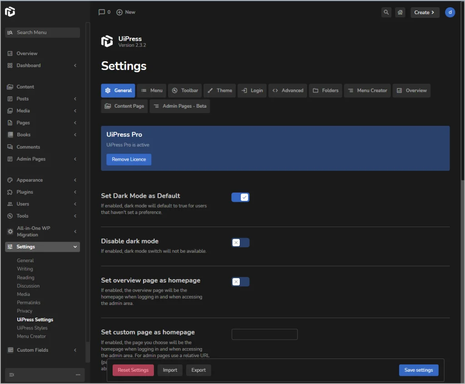Click the custom homepage input field
Screen dimensions: 465x384
pos(264,334)
